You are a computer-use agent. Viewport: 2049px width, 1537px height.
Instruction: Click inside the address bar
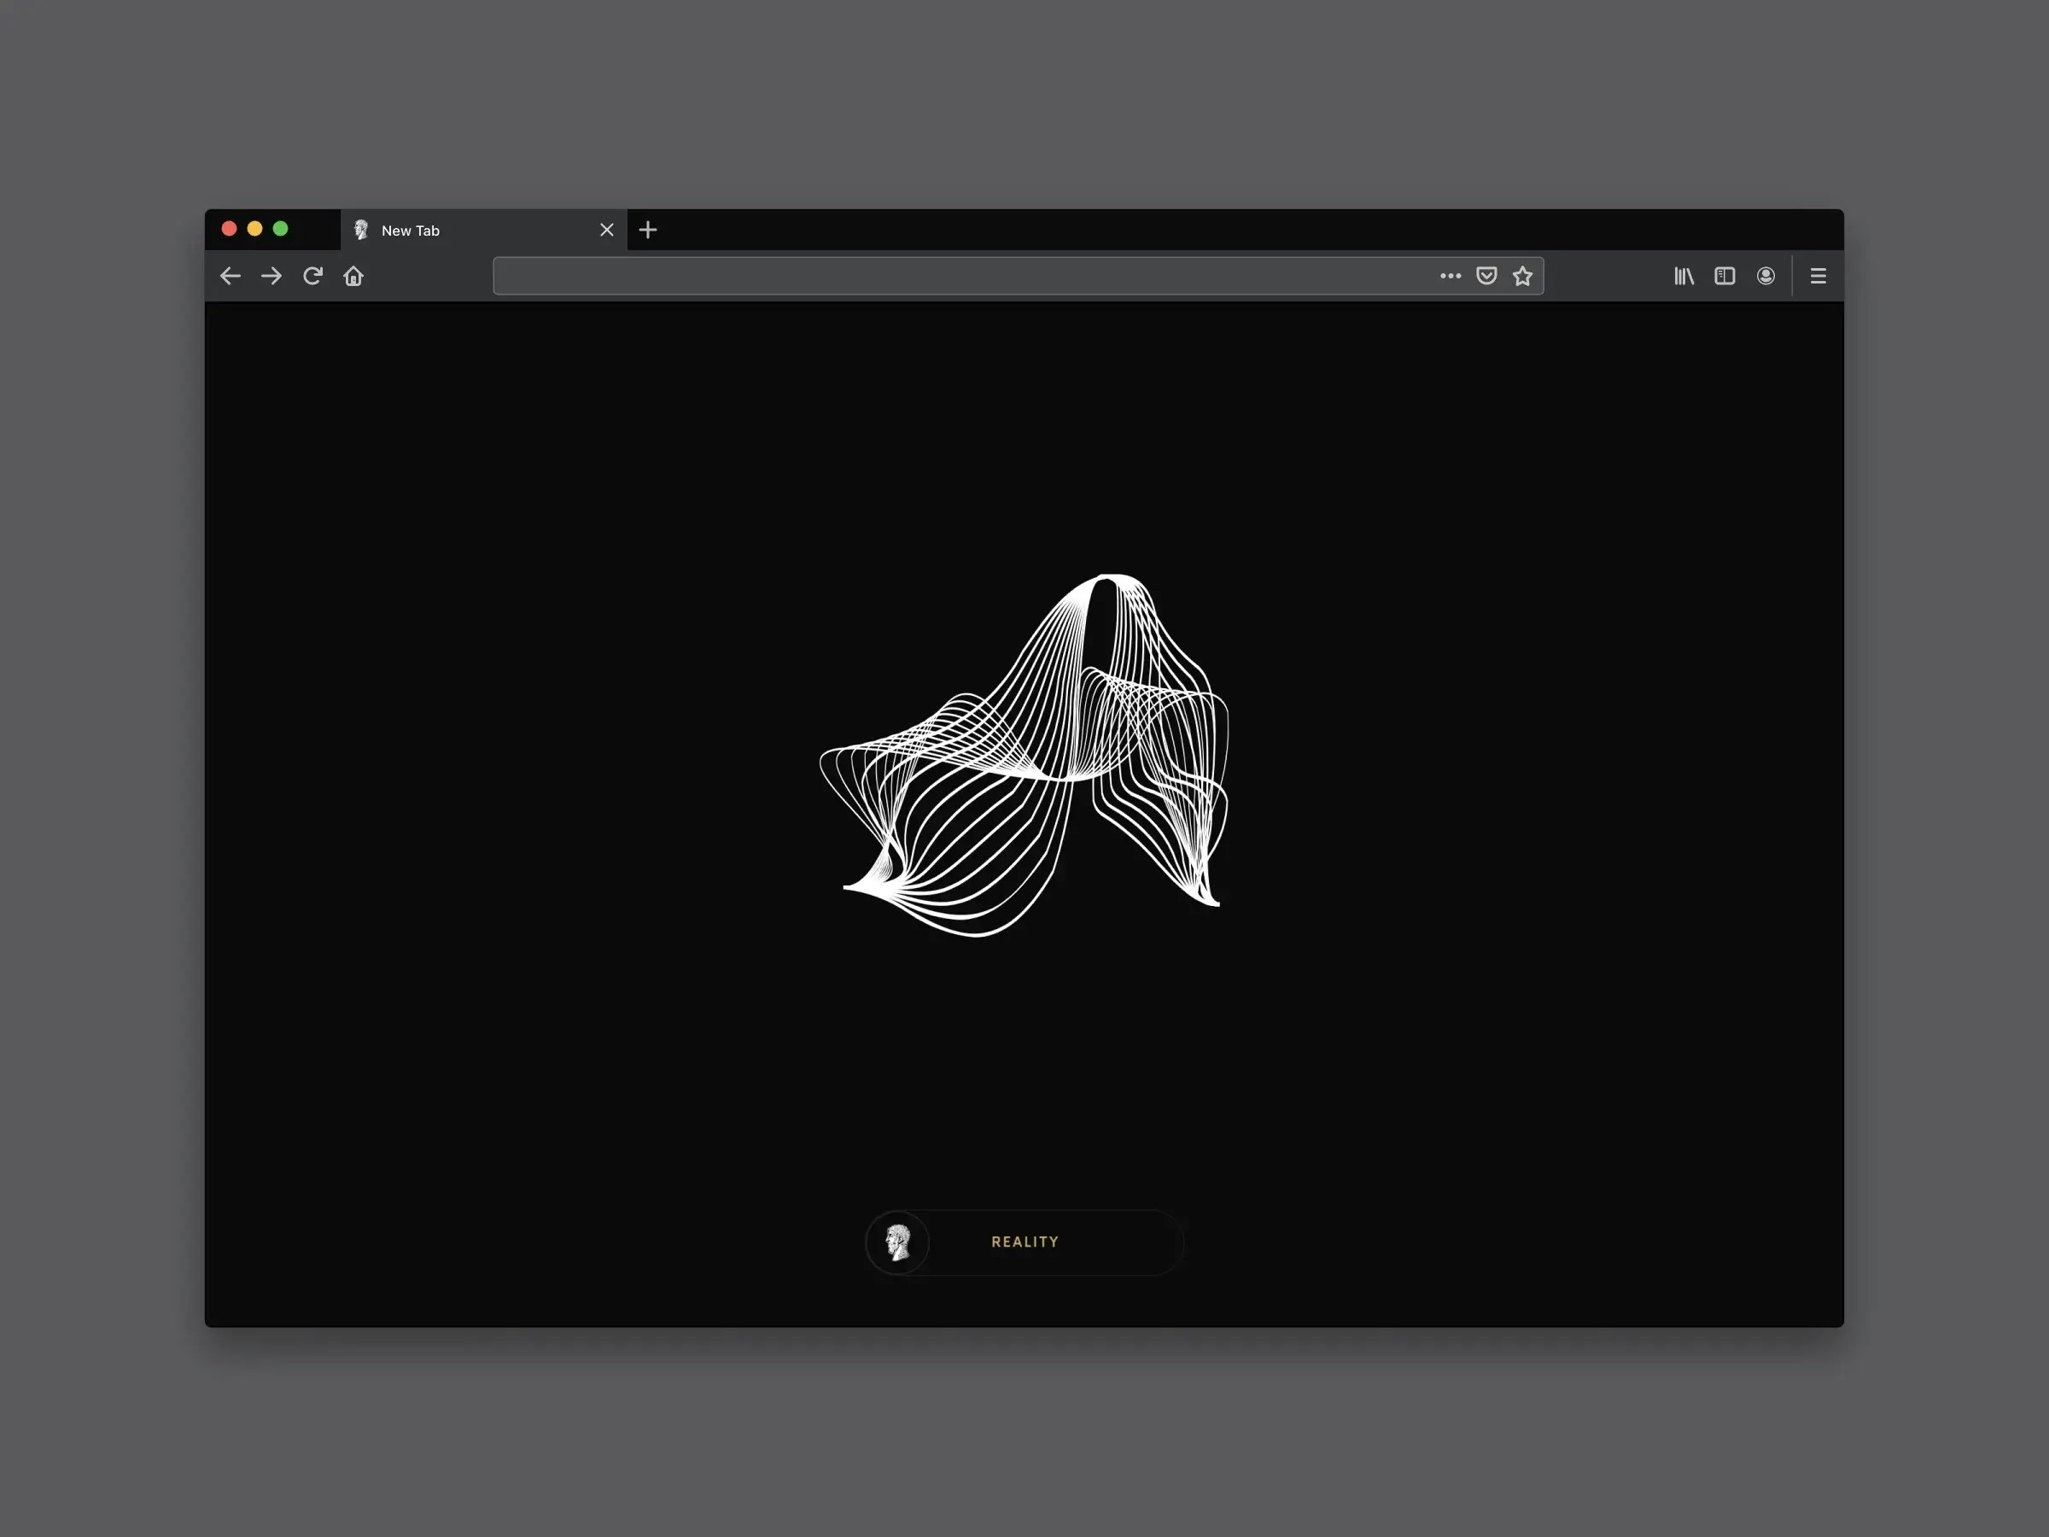click(x=926, y=275)
